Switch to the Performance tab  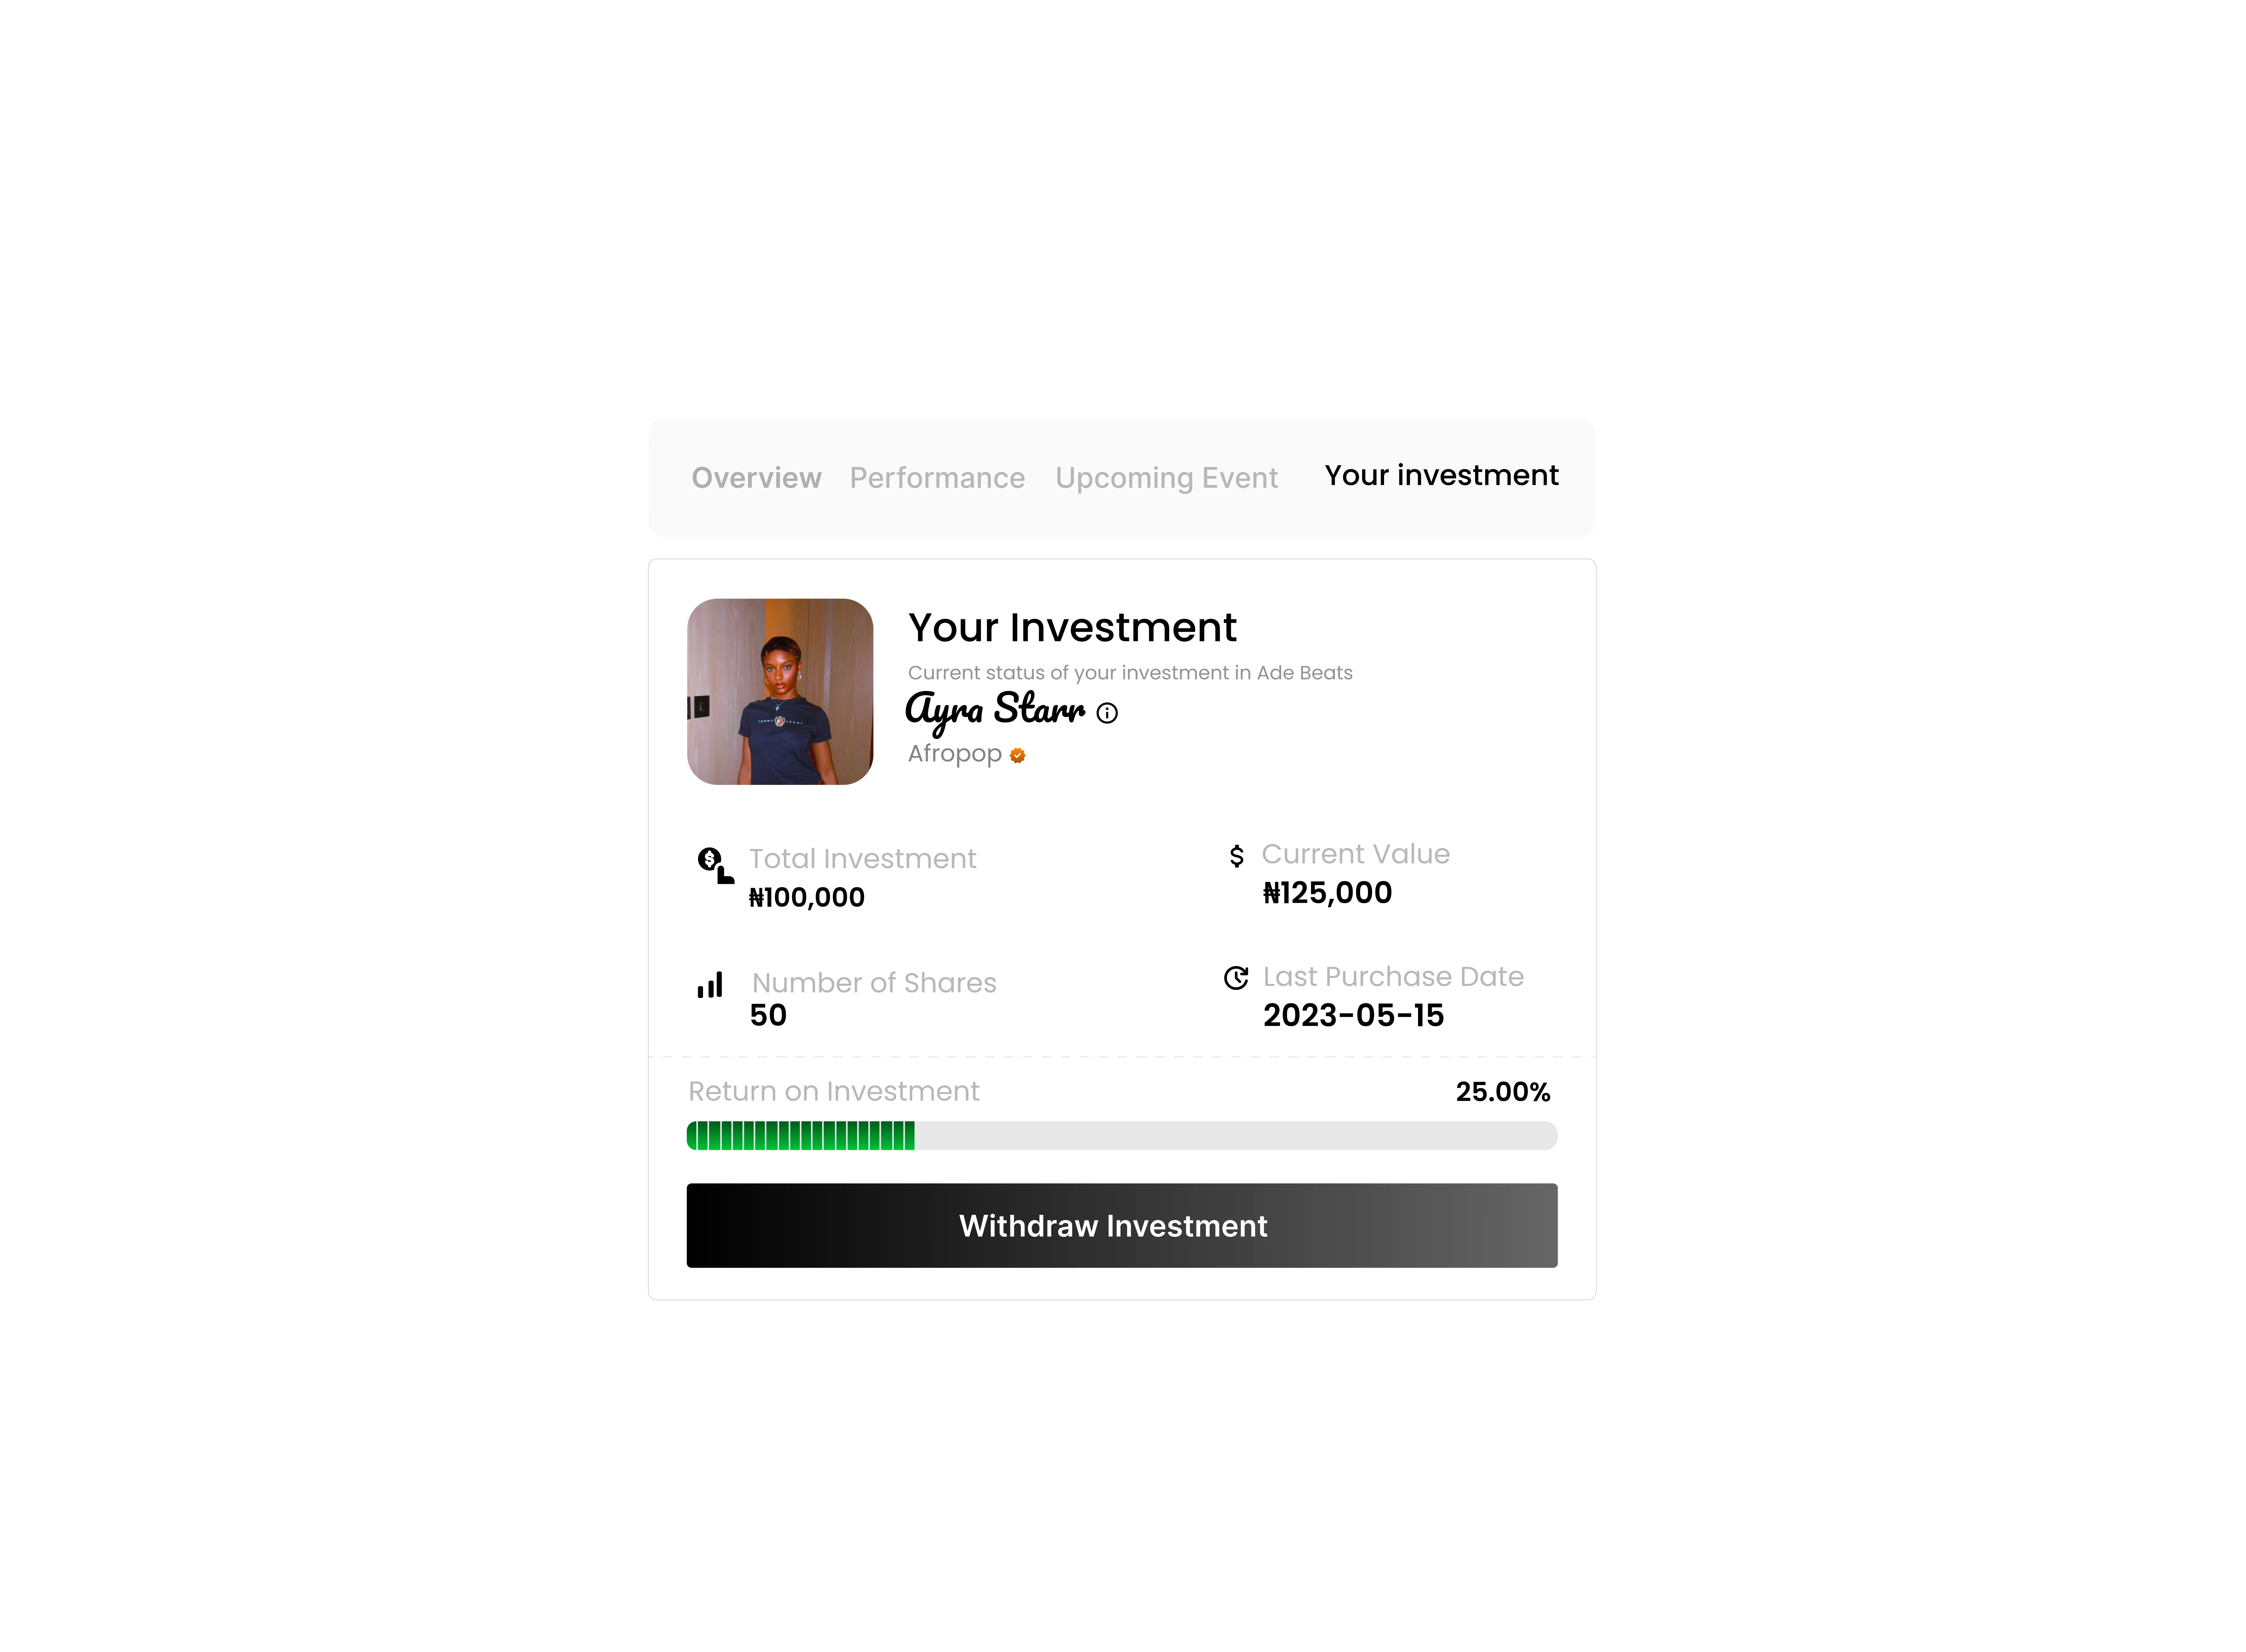pyautogui.click(x=937, y=478)
